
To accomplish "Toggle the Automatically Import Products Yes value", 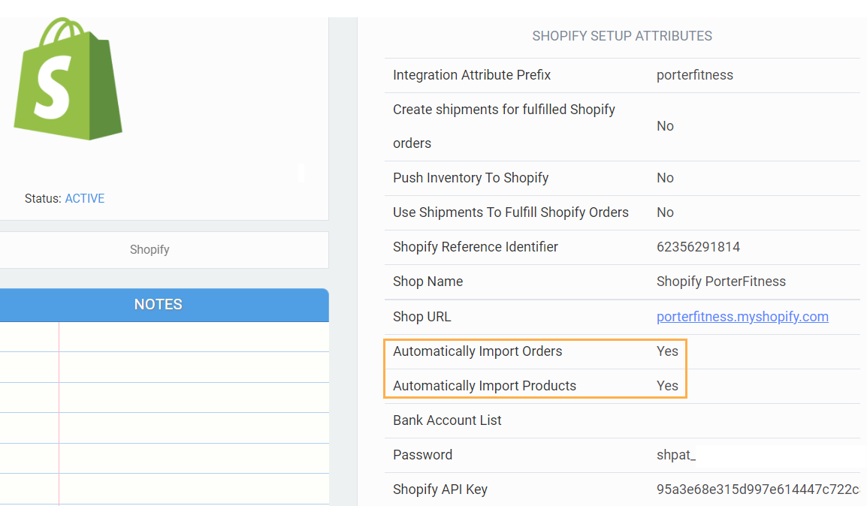I will pyautogui.click(x=667, y=386).
